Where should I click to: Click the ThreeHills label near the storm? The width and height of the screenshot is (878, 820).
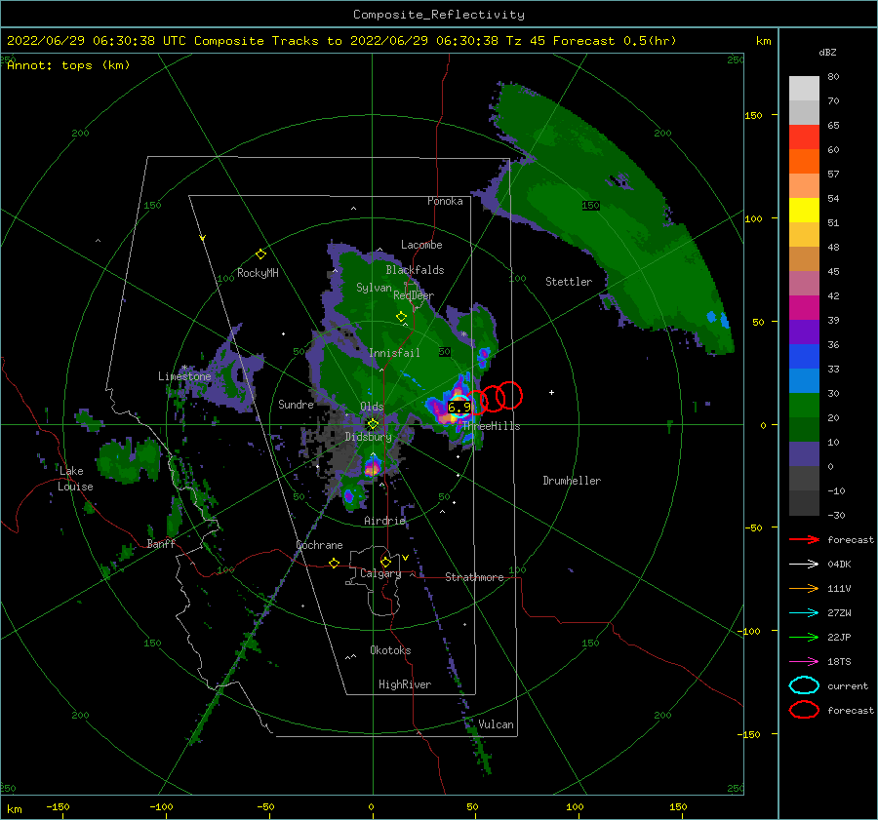point(491,426)
